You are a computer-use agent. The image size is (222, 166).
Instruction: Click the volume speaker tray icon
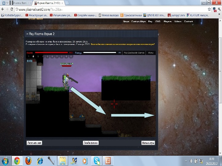191,161
